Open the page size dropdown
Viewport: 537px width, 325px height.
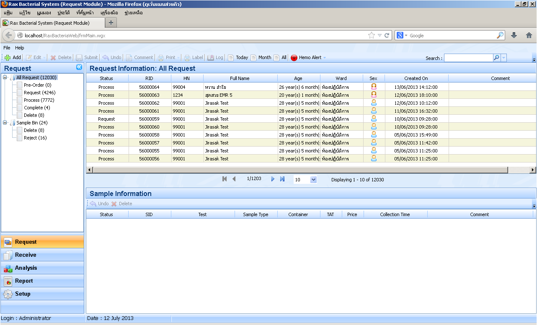coord(313,180)
